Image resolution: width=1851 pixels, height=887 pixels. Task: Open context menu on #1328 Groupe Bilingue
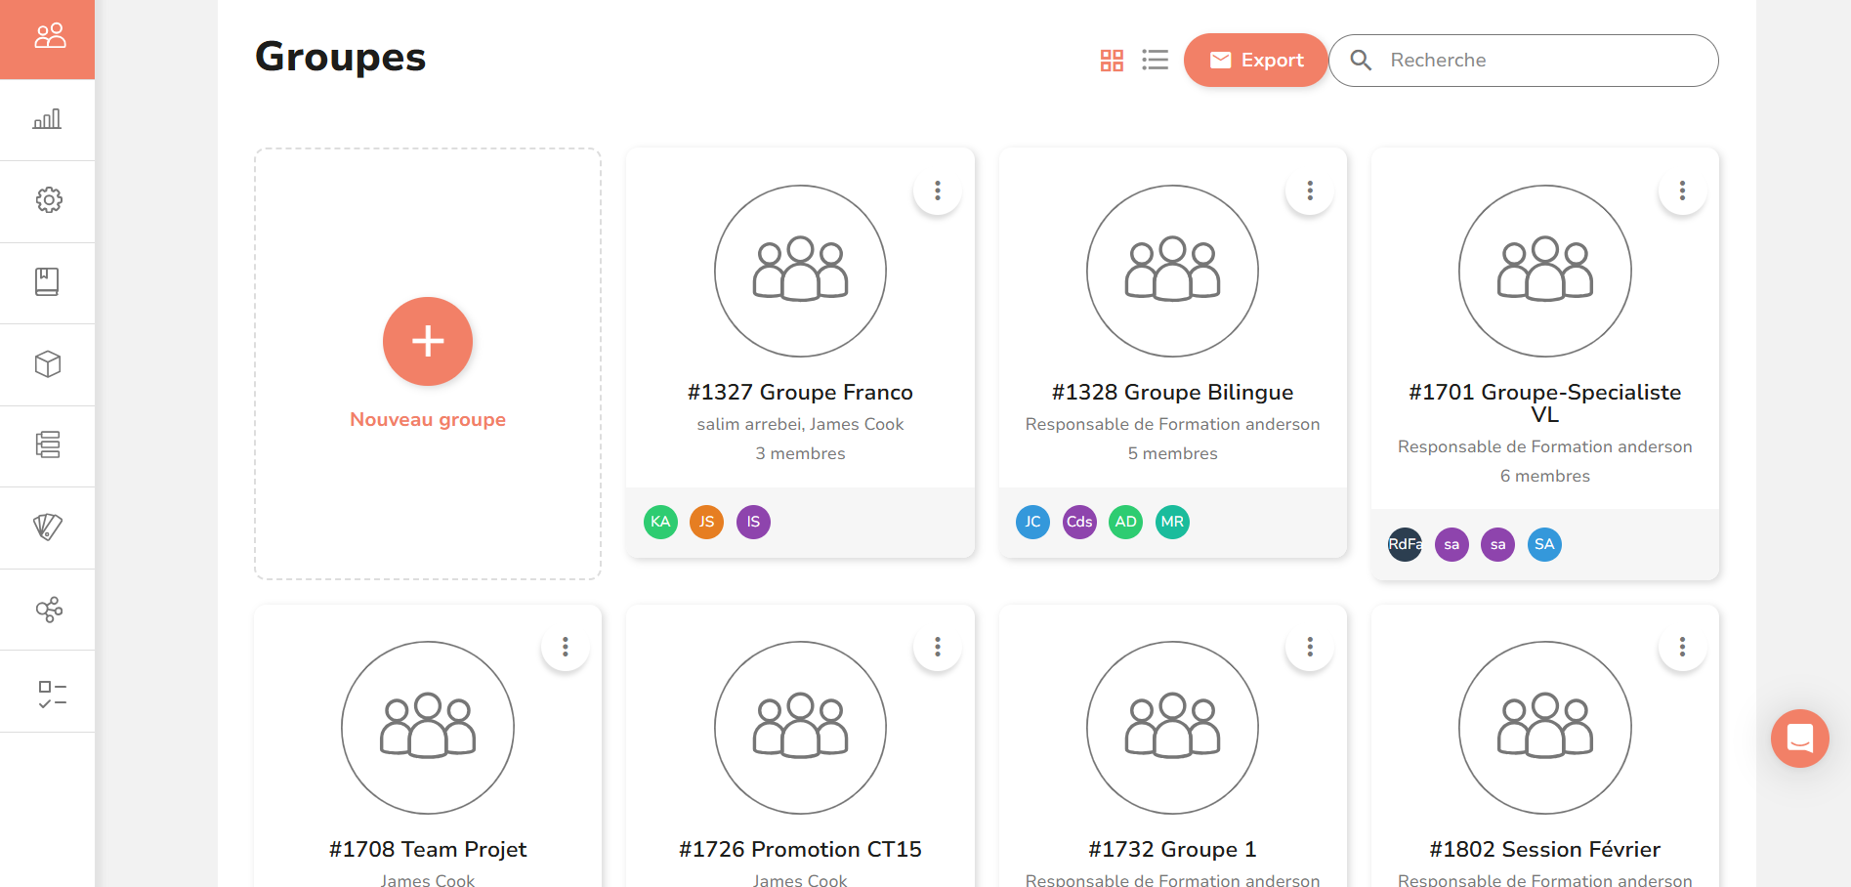pyautogui.click(x=1309, y=190)
